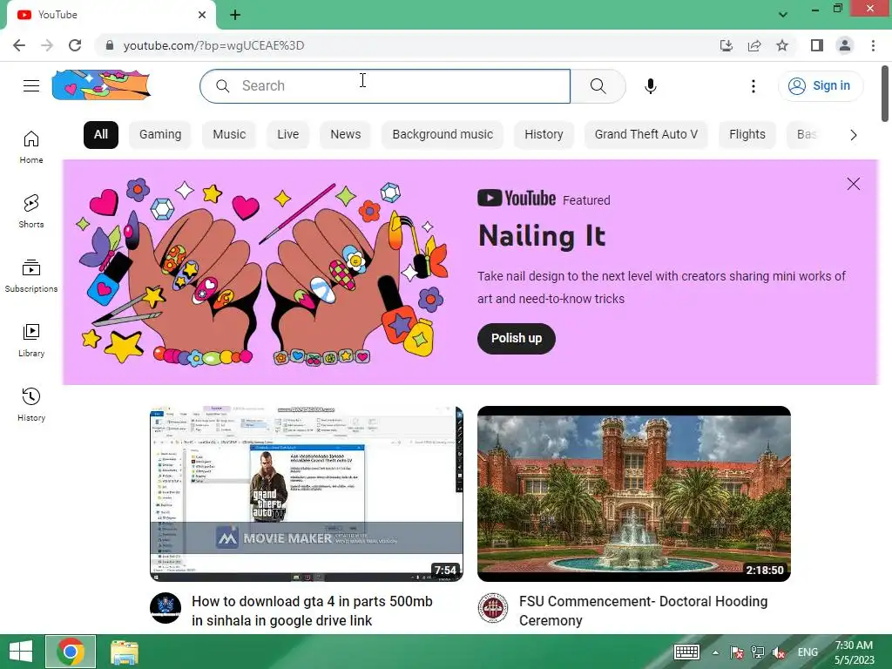Screen dimensions: 892x669
Task: Share this page via address bar icon
Action: (754, 45)
